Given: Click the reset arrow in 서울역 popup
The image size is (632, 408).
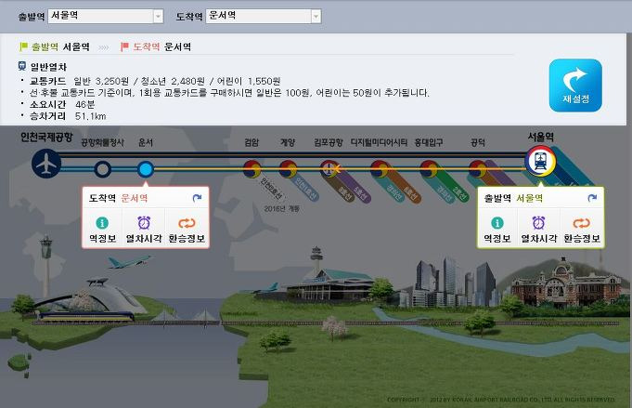Looking at the screenshot, I should click(x=592, y=198).
